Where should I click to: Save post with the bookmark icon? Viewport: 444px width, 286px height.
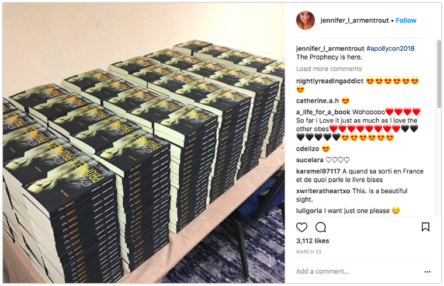click(x=425, y=227)
